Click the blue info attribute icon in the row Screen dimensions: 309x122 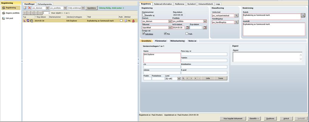126,21
